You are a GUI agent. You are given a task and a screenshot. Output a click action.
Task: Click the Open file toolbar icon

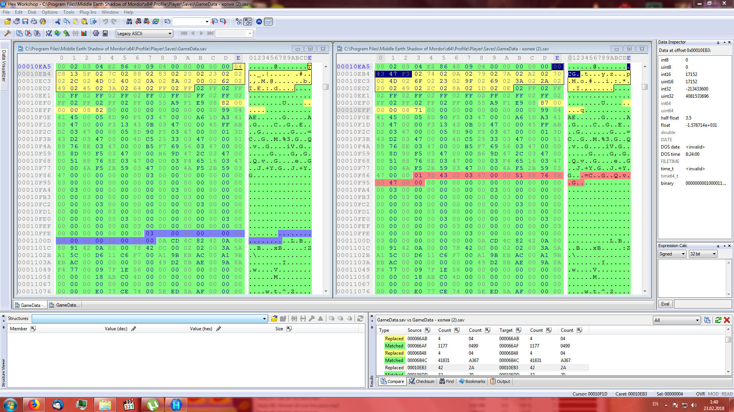click(8, 22)
